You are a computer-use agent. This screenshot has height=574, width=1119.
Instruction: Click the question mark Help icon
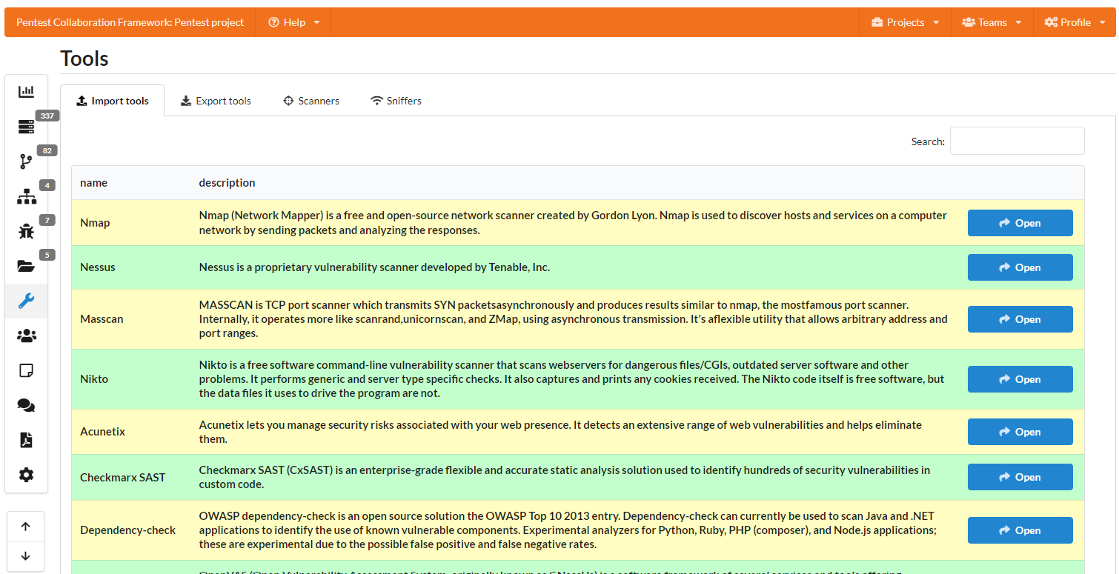(x=273, y=22)
